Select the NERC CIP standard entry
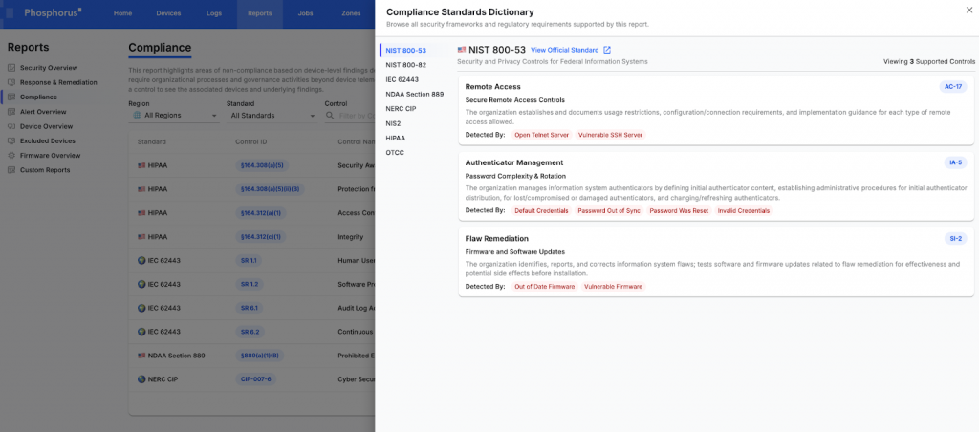Screen dimensions: 979x432 (401, 108)
